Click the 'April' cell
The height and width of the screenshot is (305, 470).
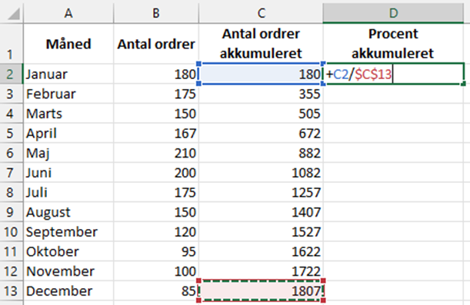coord(68,133)
